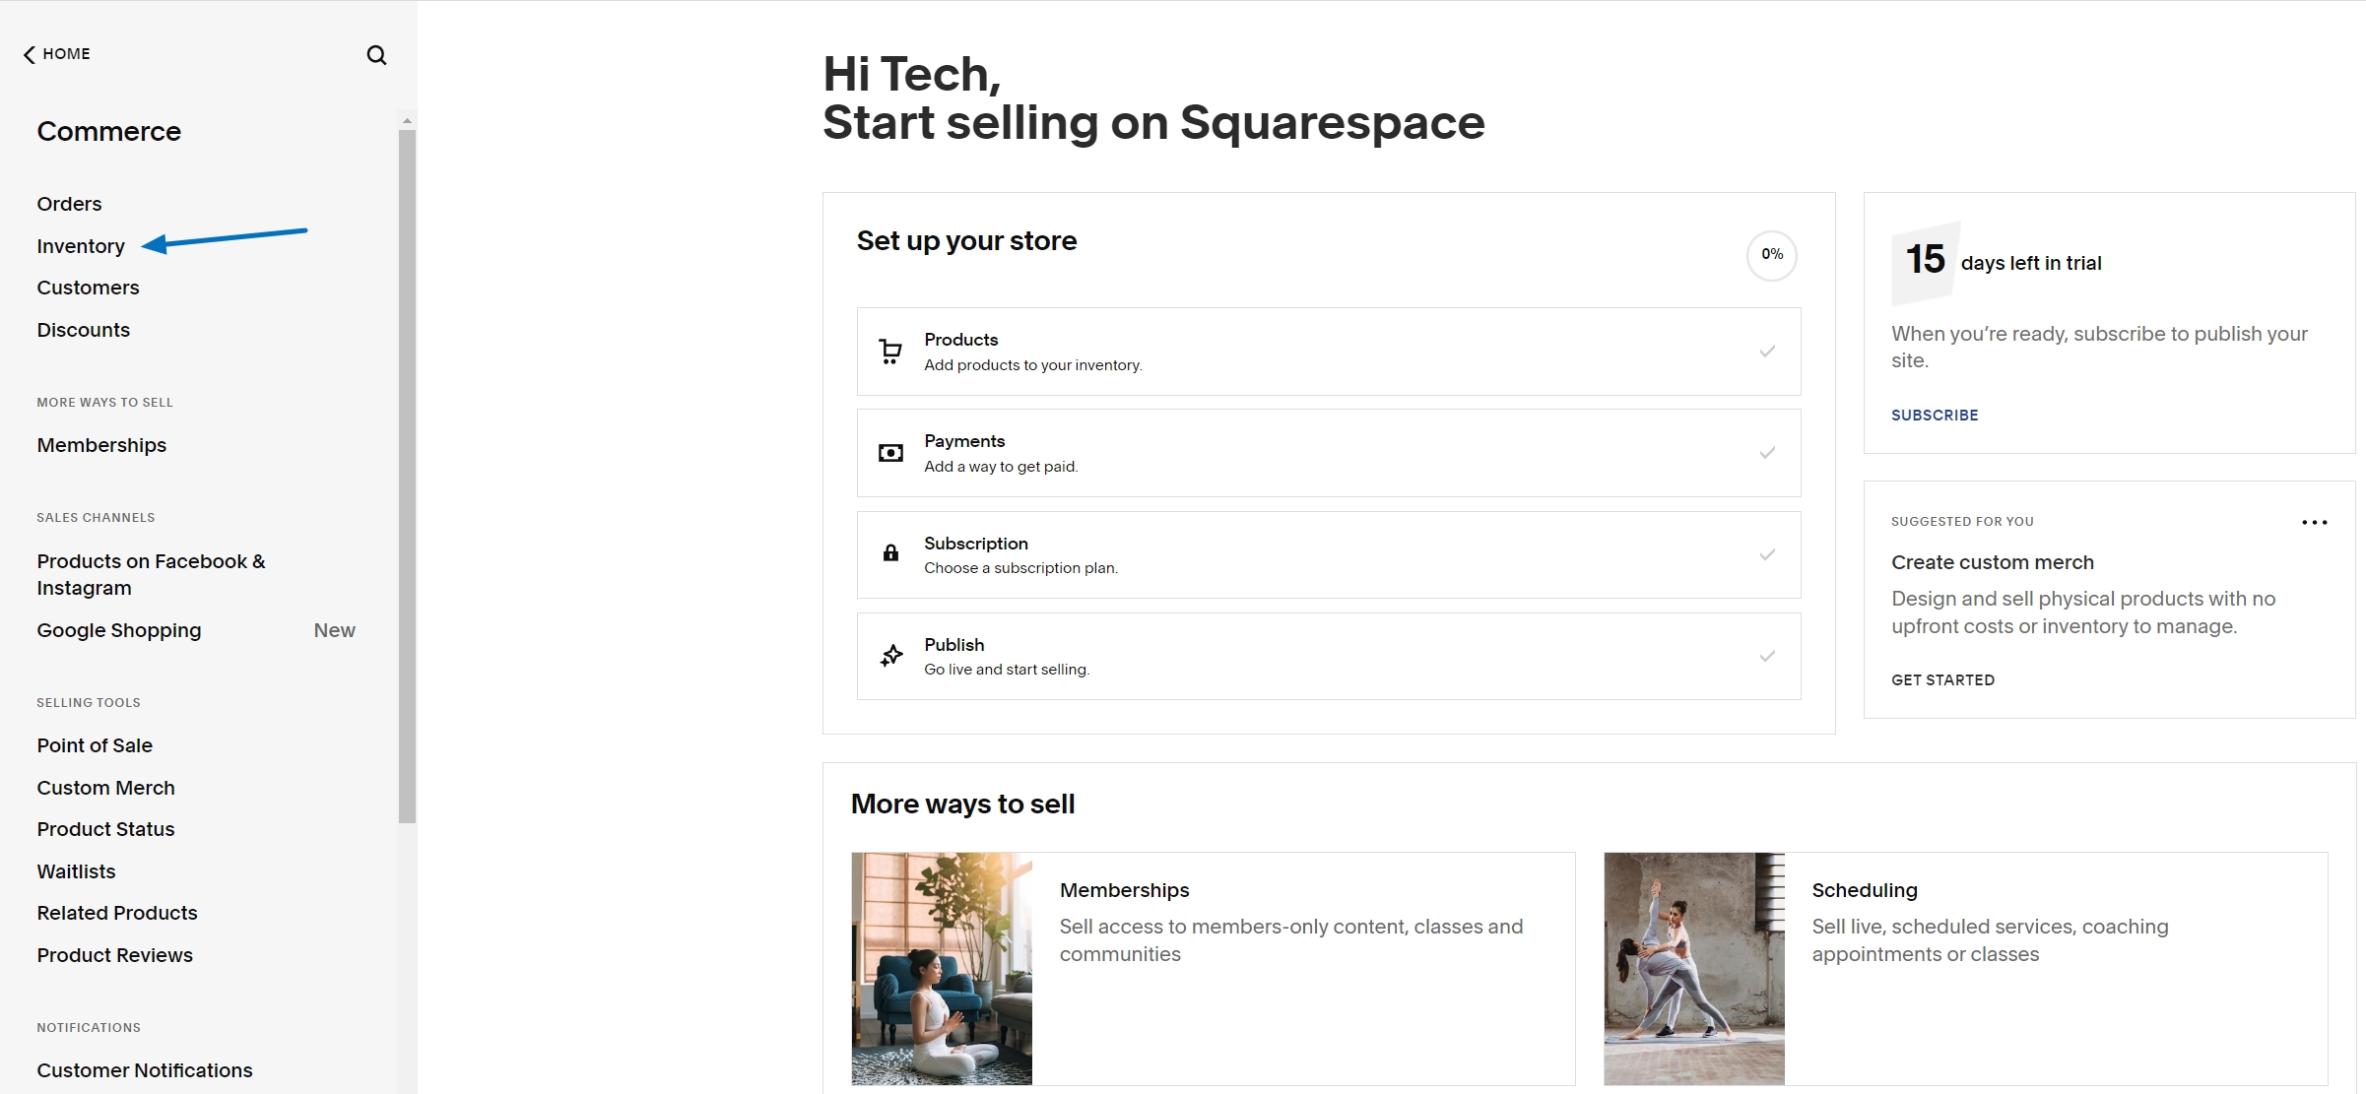Click the 0% setup progress circle
Viewport: 2366px width, 1094px height.
tap(1771, 255)
